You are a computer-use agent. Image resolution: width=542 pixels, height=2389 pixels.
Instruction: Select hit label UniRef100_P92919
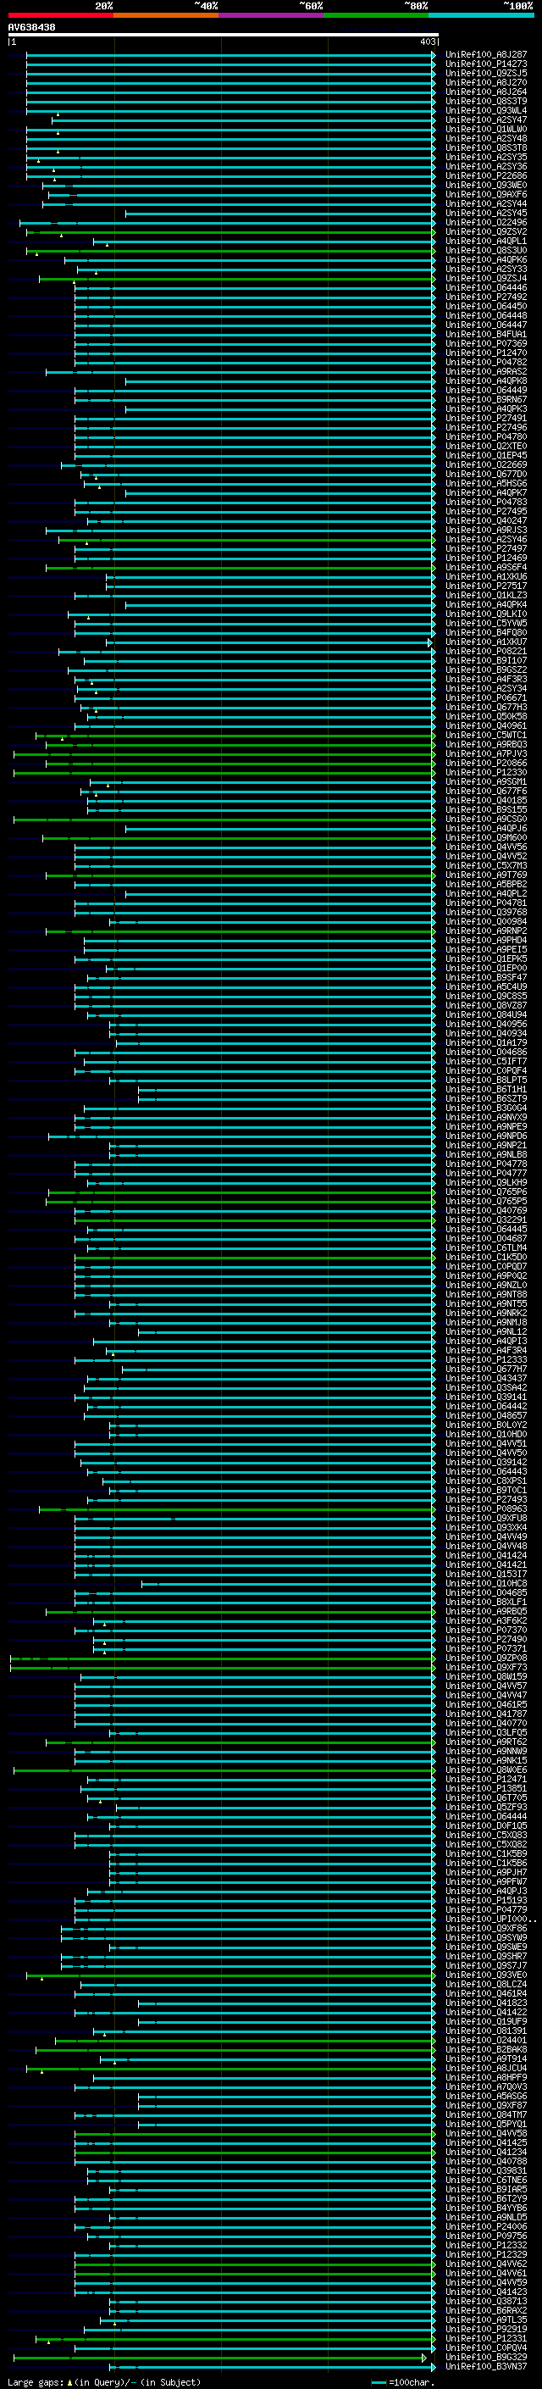click(x=486, y=2329)
